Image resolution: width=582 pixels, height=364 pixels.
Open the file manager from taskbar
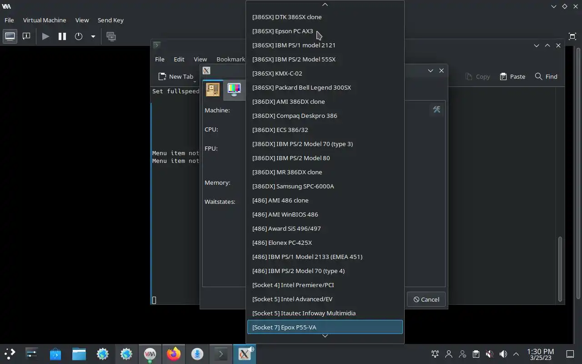point(79,354)
